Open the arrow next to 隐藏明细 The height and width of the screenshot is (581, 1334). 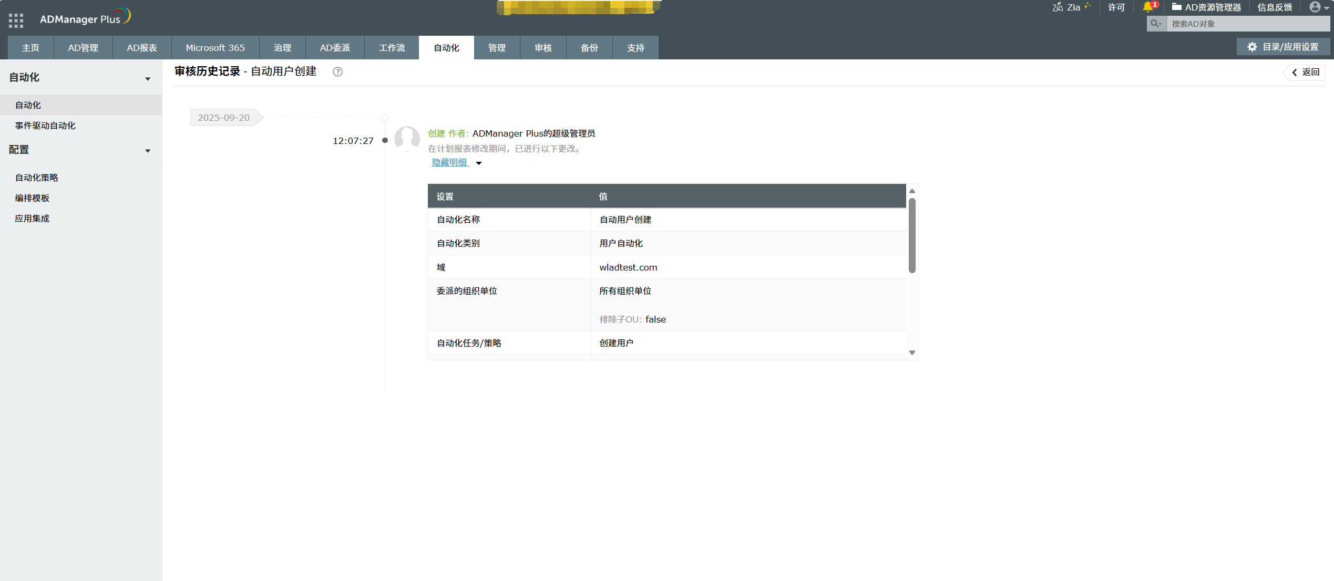tap(479, 163)
